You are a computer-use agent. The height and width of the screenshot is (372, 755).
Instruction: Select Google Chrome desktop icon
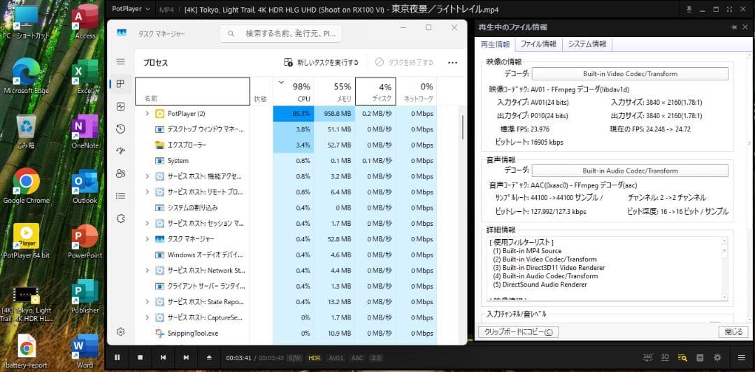(x=27, y=185)
